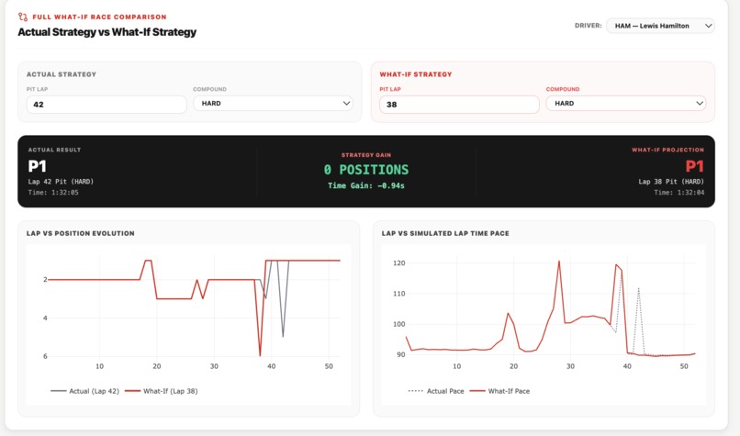Click the DRIVER: label
The height and width of the screenshot is (436, 740).
tap(588, 26)
